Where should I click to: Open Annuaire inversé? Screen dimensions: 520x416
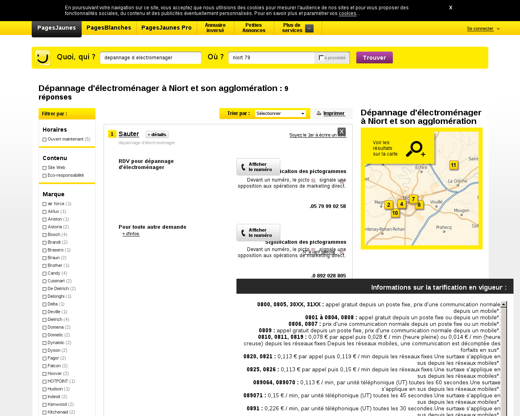pyautogui.click(x=215, y=28)
